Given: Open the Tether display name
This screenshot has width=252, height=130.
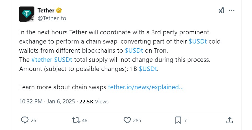Looking at the screenshot, I should pos(46,11).
